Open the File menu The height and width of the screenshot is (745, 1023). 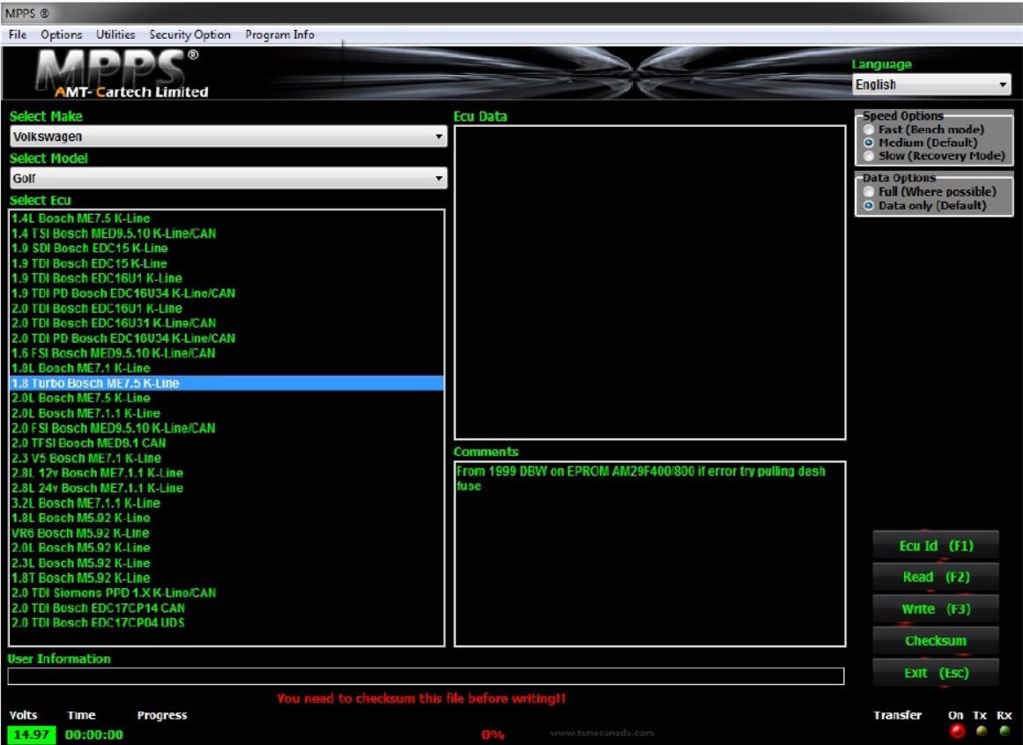pos(18,34)
